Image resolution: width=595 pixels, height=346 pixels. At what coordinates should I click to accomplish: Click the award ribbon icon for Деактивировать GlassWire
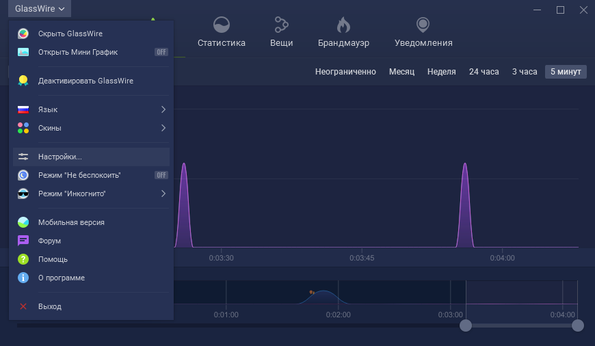click(x=23, y=81)
